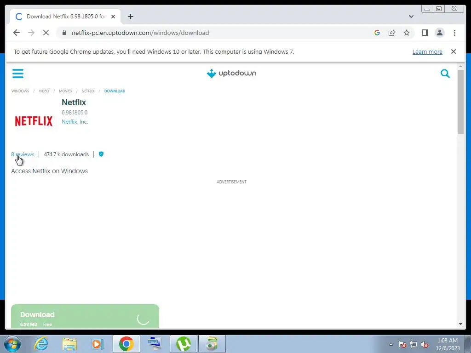This screenshot has width=471, height=353.
Task: Click the Netflix app logo image
Action: coord(34,121)
